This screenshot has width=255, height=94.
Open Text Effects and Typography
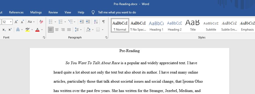tap(18, 30)
